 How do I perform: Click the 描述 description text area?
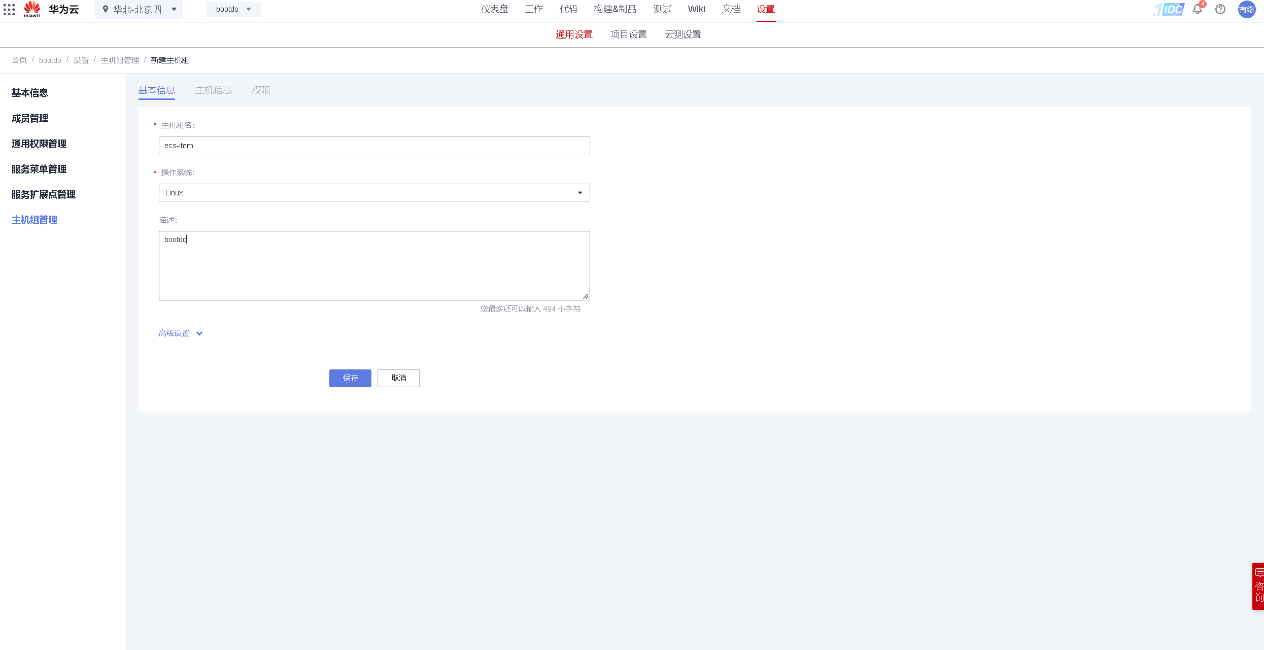point(374,265)
